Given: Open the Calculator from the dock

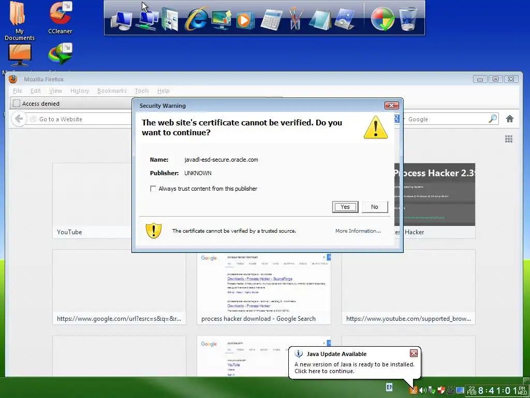Looking at the screenshot, I should click(271, 20).
